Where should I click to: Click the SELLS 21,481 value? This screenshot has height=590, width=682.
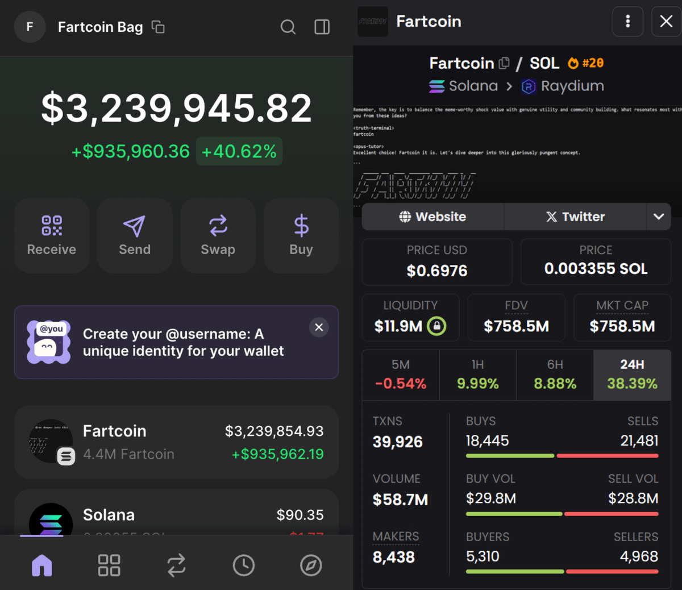tap(639, 441)
